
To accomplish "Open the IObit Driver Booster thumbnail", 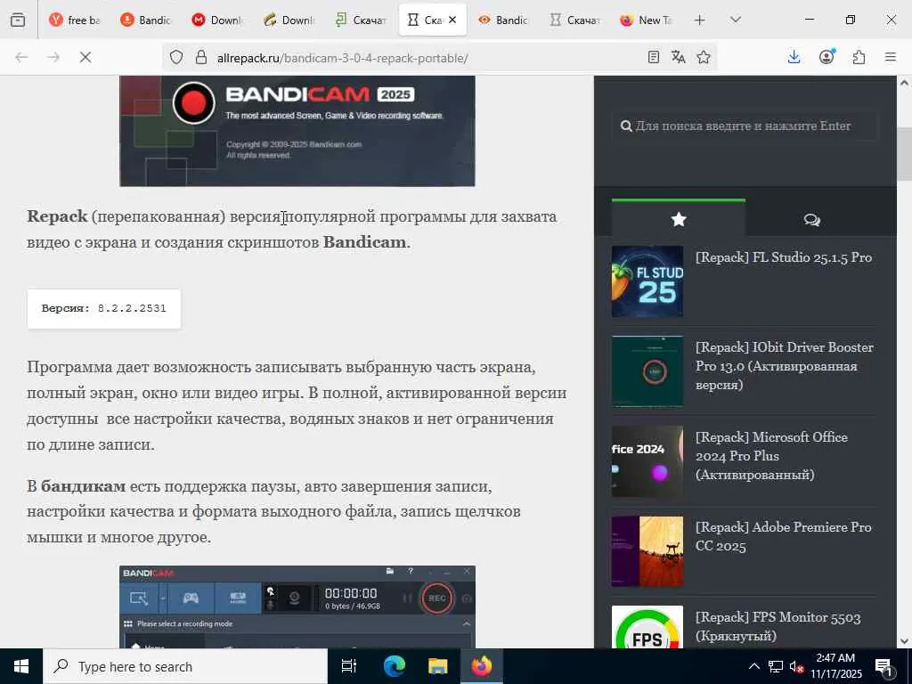I will tap(647, 371).
